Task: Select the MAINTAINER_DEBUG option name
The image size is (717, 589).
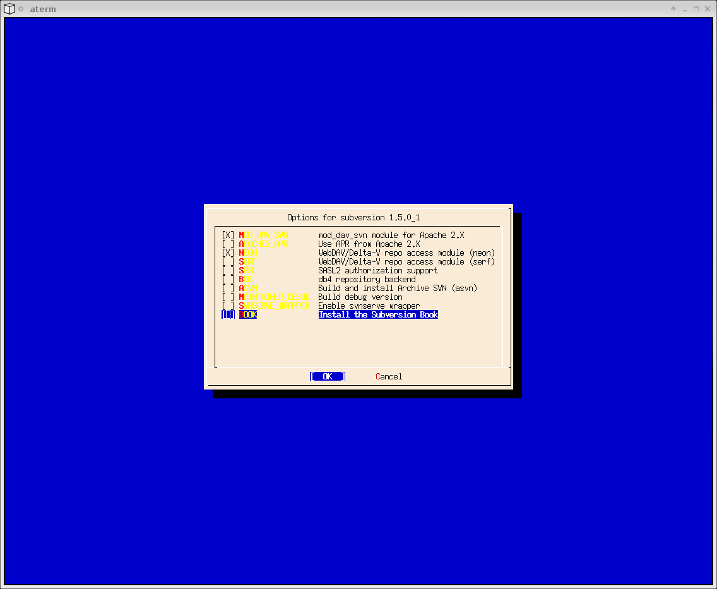Action: click(x=275, y=297)
